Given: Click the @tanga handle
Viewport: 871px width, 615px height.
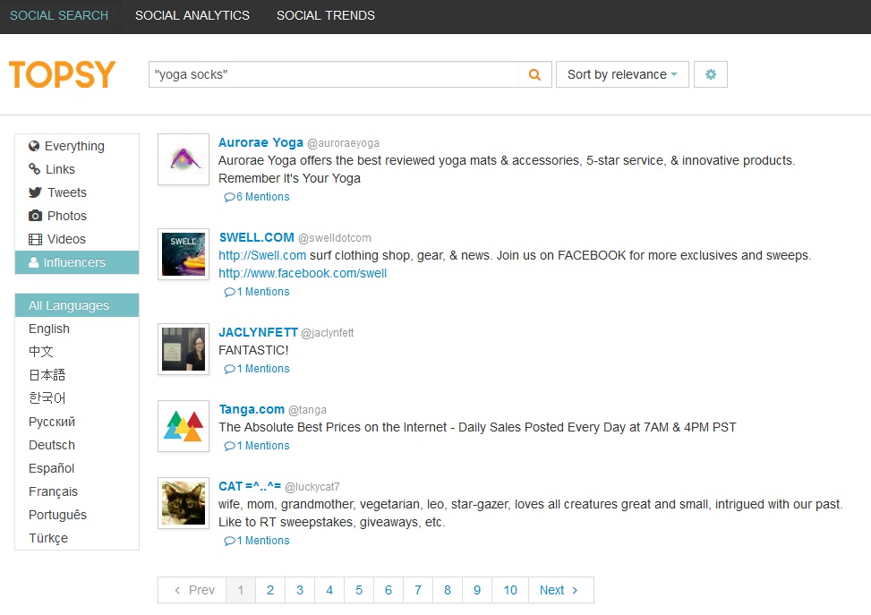Looking at the screenshot, I should (307, 410).
